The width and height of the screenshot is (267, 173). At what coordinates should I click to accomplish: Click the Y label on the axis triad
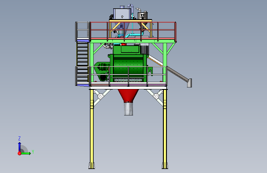[33, 151]
